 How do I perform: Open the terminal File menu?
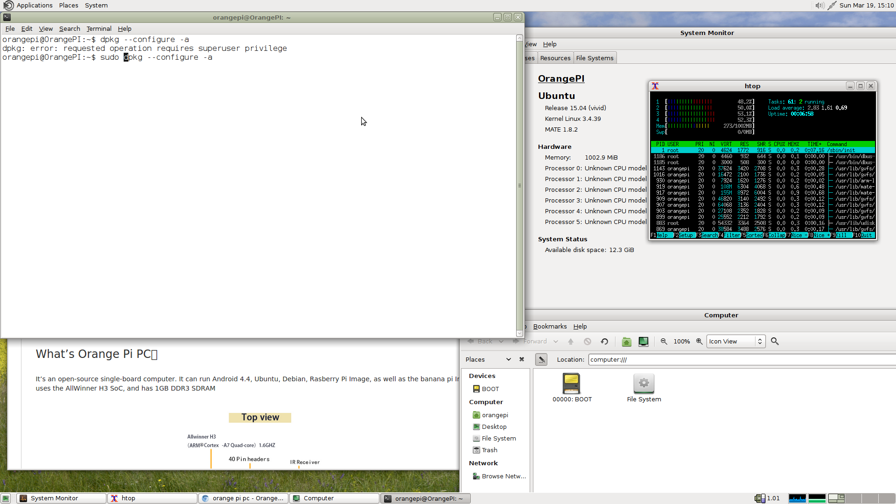(10, 28)
